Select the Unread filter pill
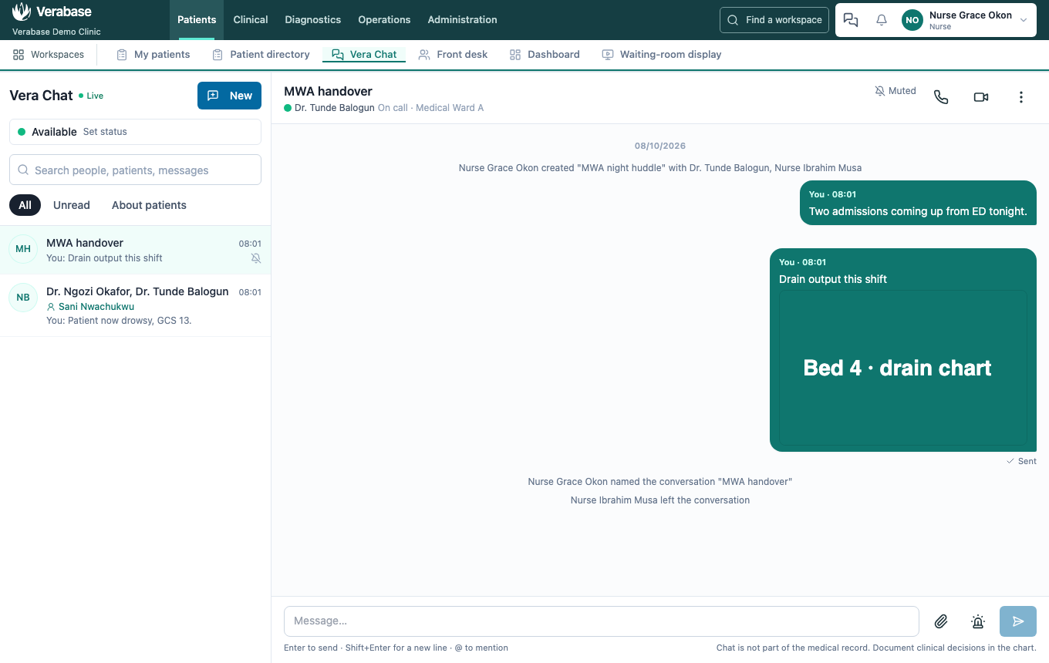Image resolution: width=1049 pixels, height=663 pixels. click(x=72, y=205)
